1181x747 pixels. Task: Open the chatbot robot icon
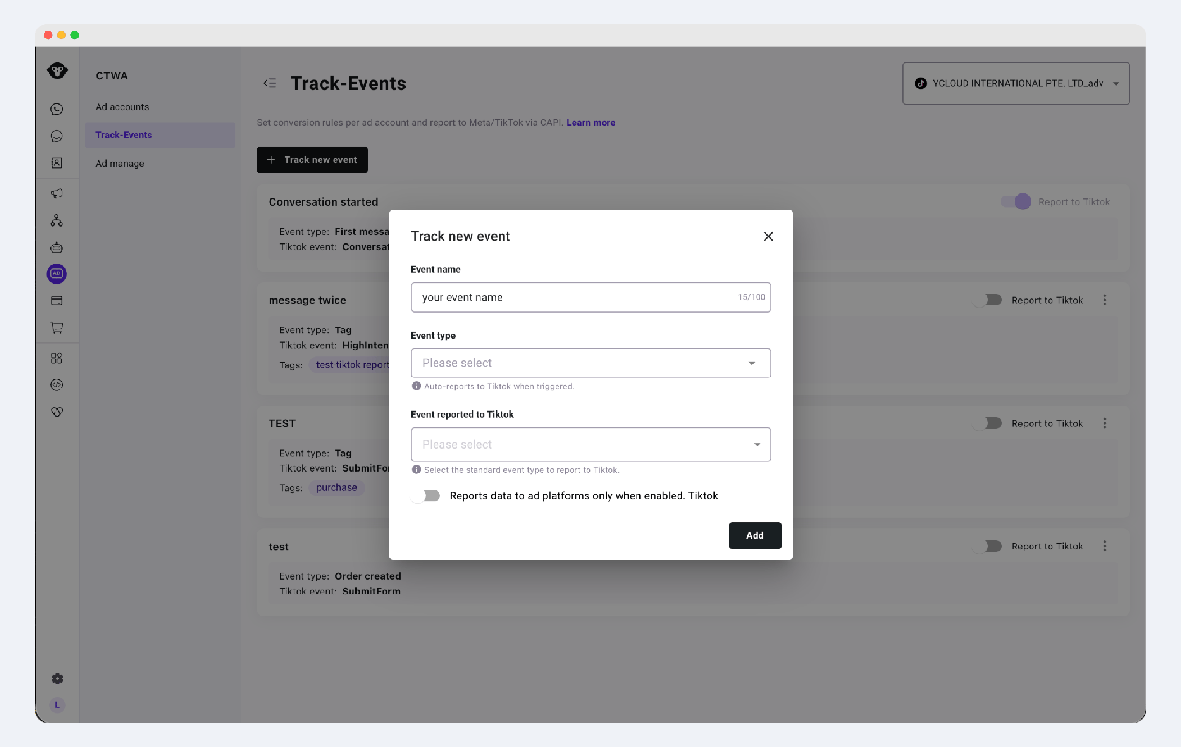tap(57, 247)
